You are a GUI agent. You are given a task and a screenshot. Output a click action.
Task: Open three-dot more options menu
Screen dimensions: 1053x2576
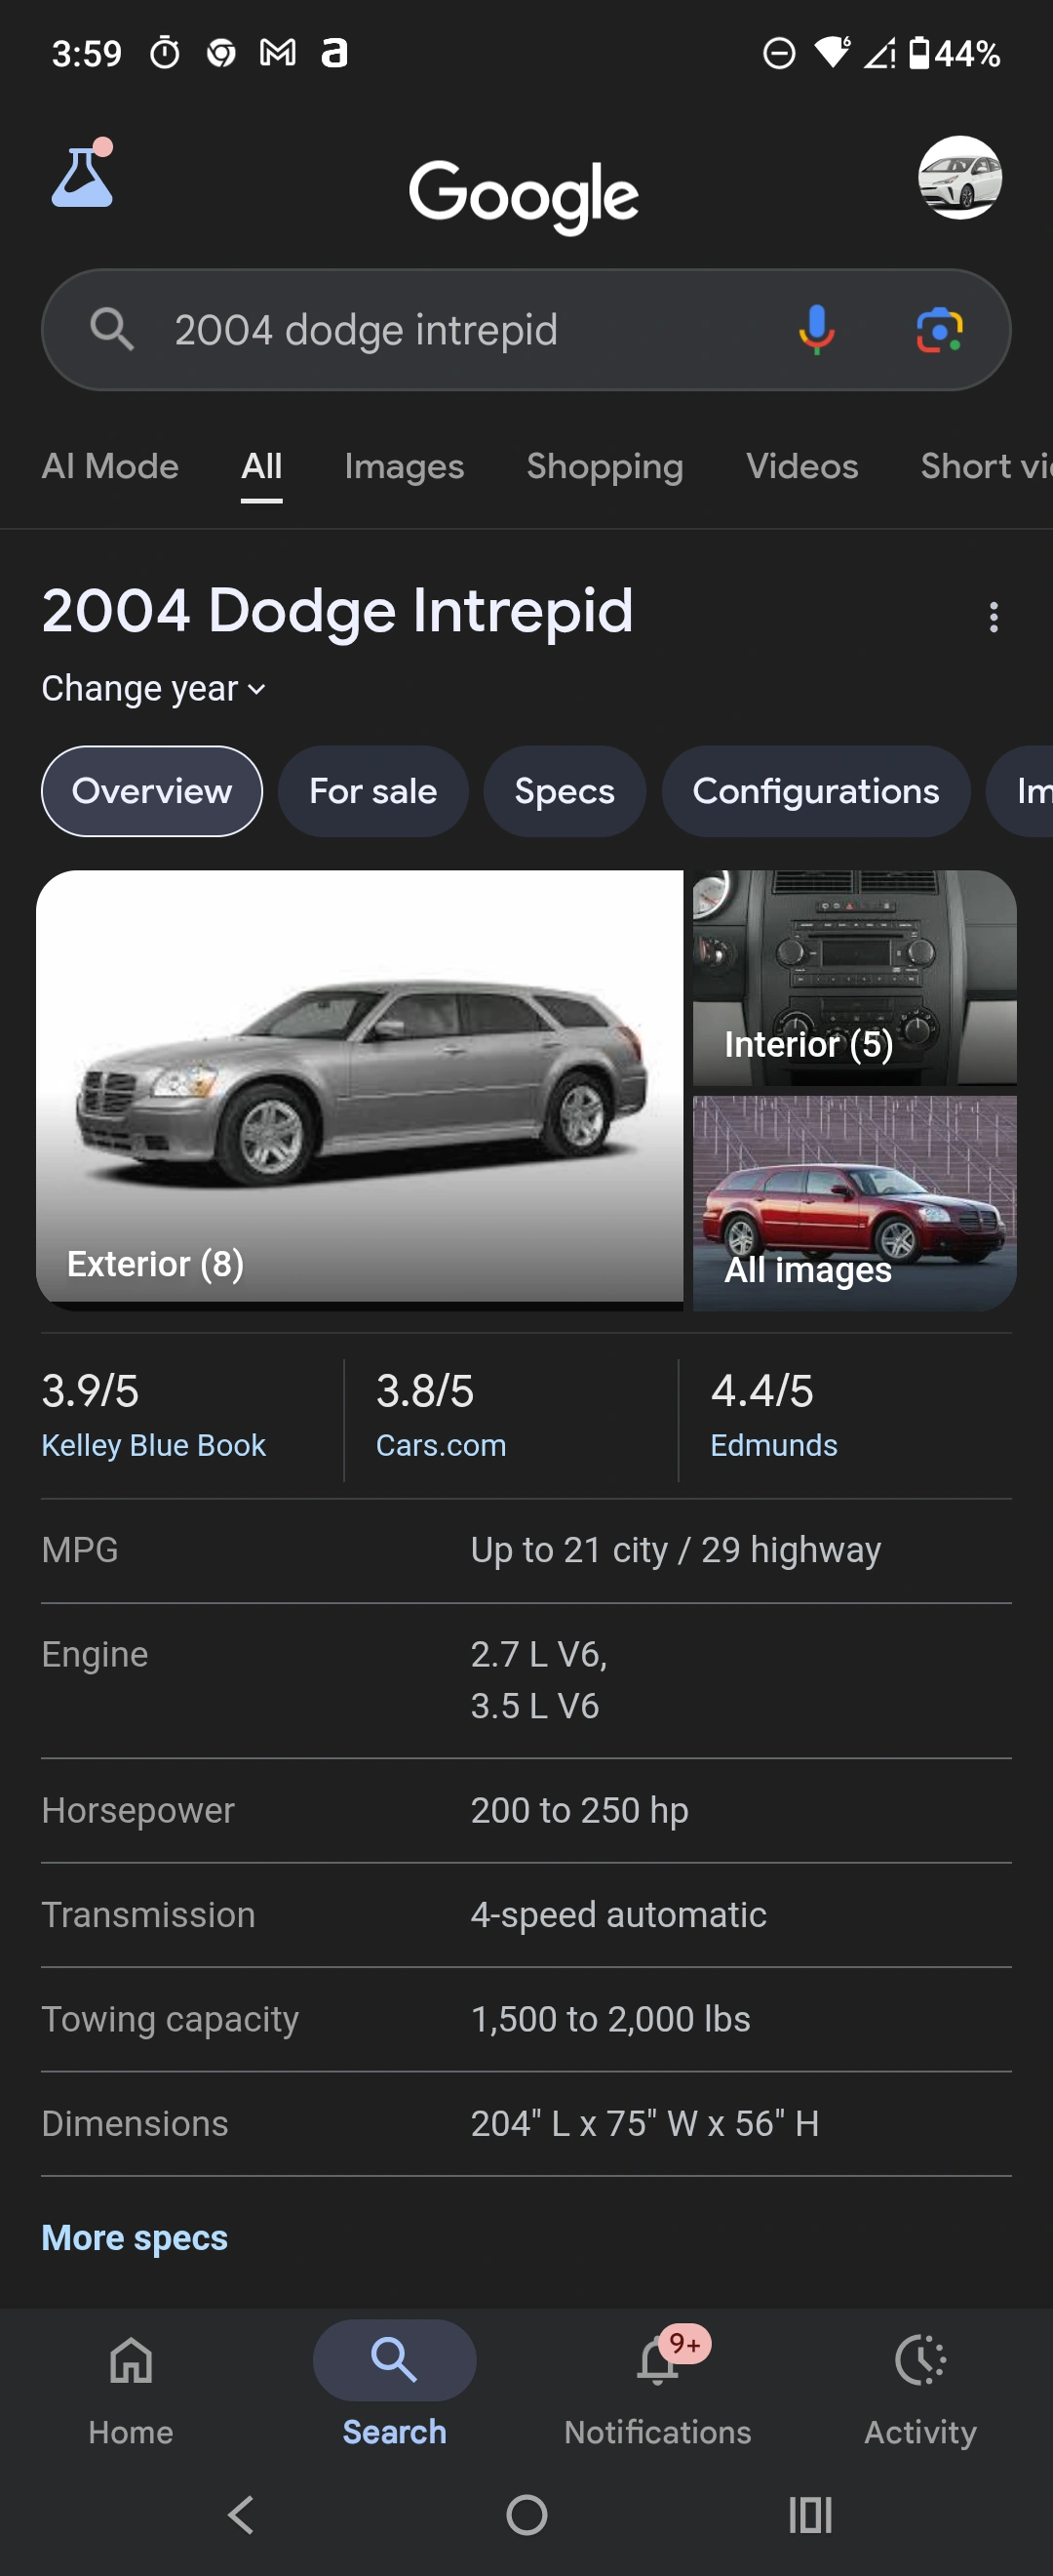[994, 617]
